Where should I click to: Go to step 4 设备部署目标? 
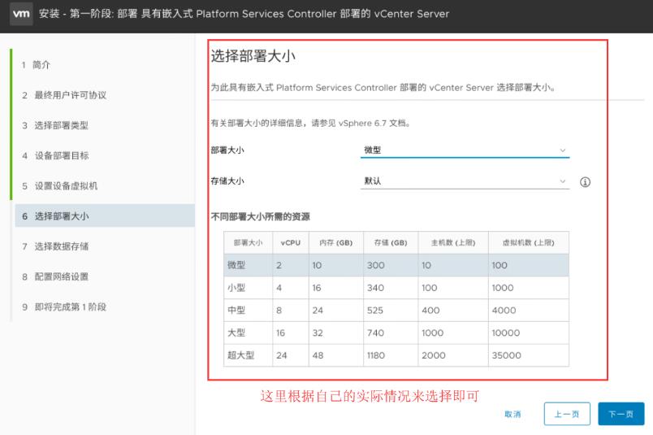click(55, 155)
